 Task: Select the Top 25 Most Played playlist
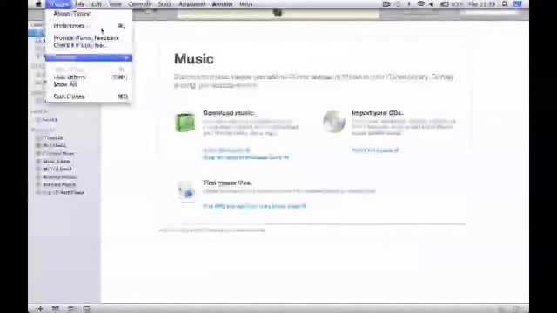(64, 192)
